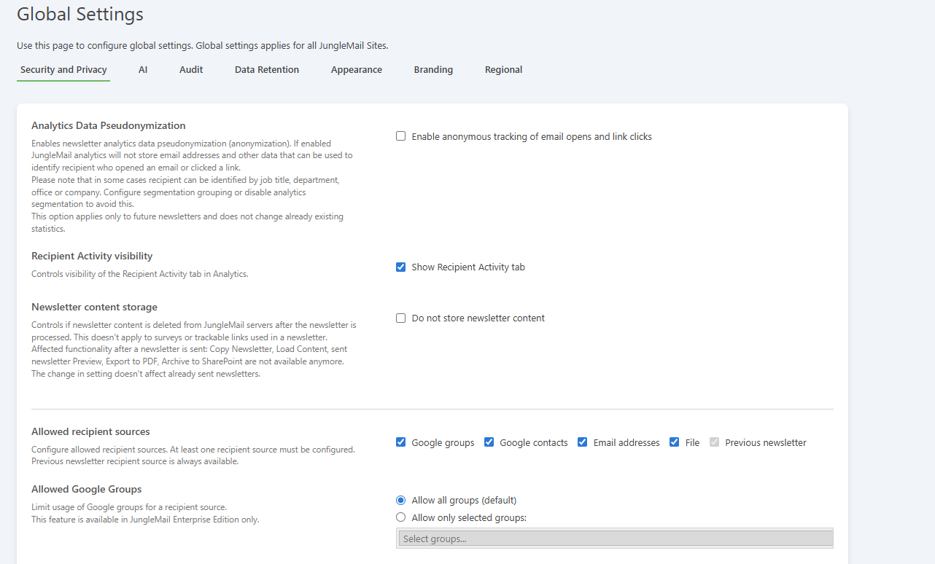
Task: Open the Branding tab
Action: coord(433,70)
